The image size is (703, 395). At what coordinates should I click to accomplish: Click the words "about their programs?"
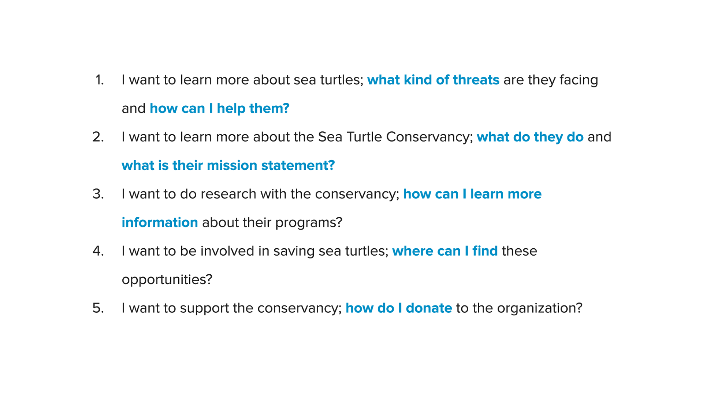pyautogui.click(x=272, y=223)
